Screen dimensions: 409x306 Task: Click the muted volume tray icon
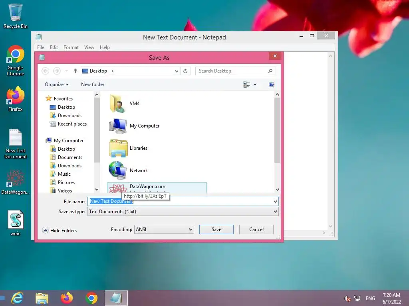347,298
